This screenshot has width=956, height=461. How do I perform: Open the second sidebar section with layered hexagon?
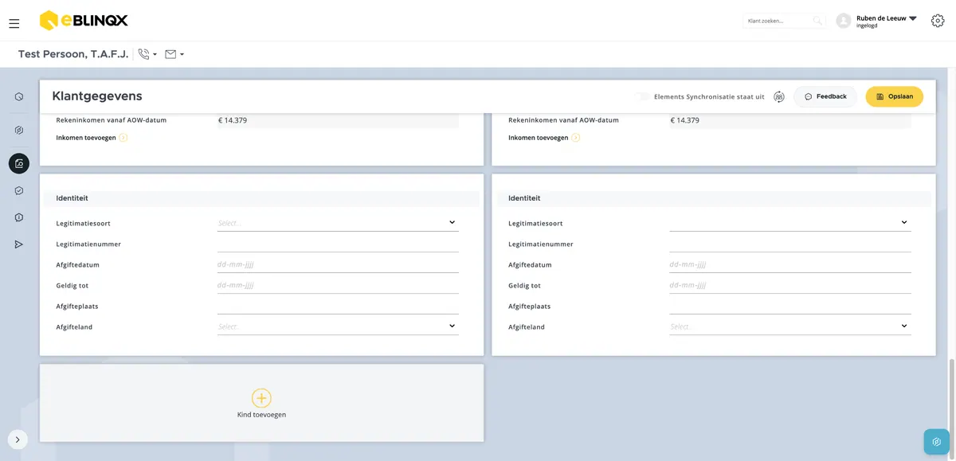click(x=19, y=130)
